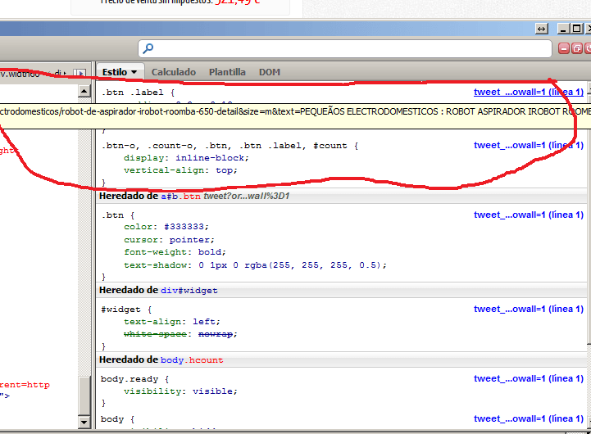Click the rgba(255, 255, 255, 0.5) value
Screen dimensions: 591x434
pyautogui.click(x=313, y=265)
